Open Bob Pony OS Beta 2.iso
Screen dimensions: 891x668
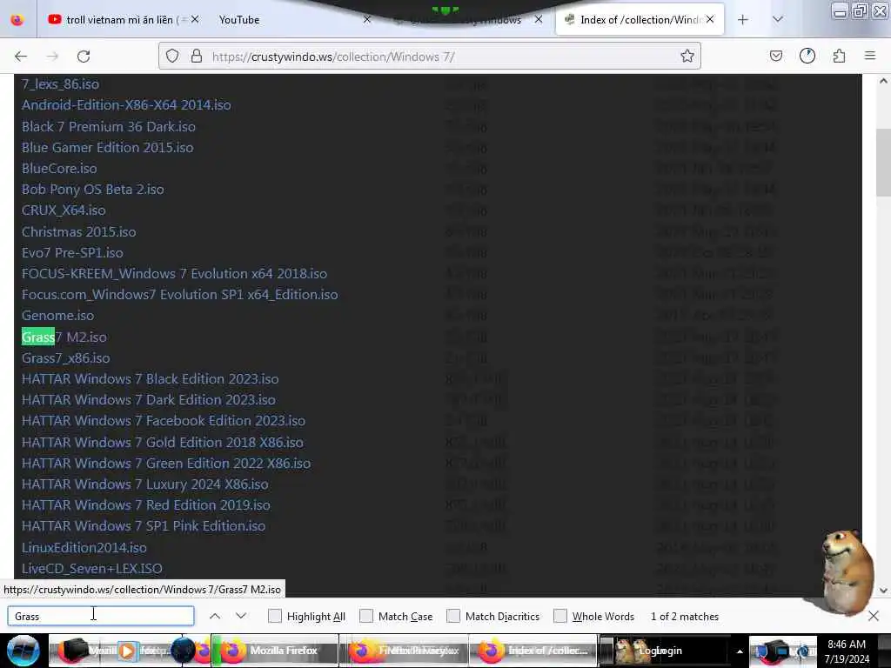click(92, 190)
